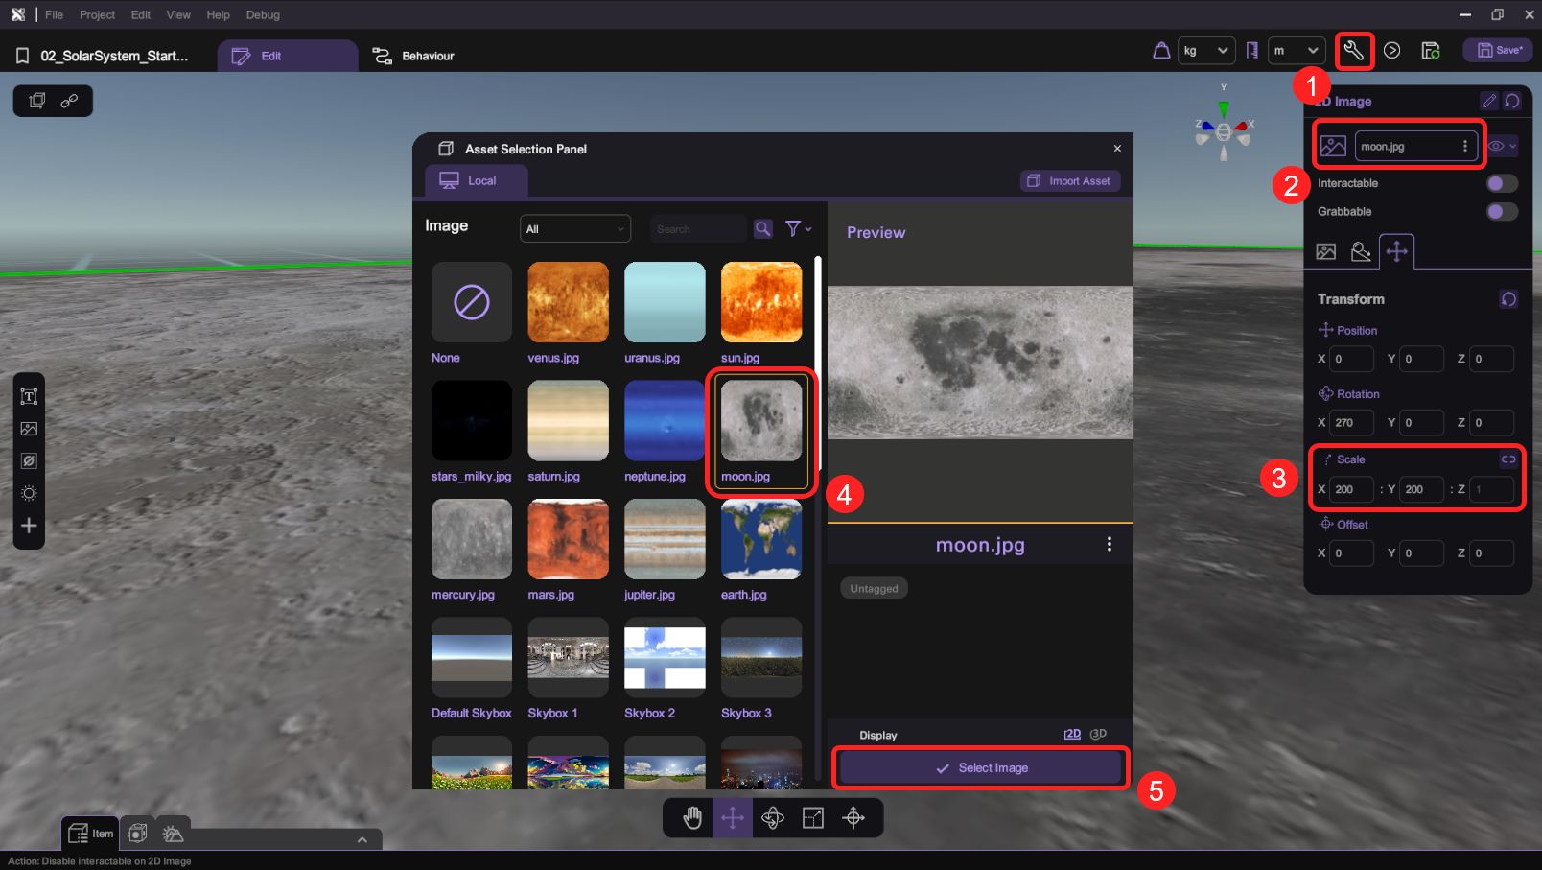Click the add text tool in left sidebar
1542x870 pixels.
[29, 396]
